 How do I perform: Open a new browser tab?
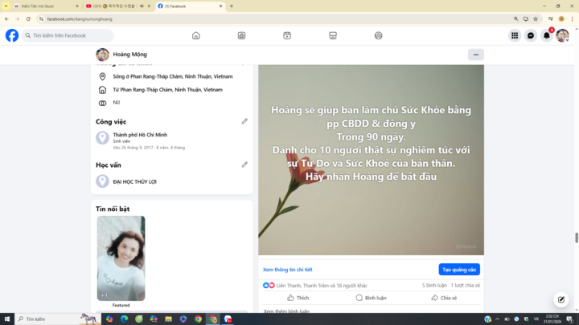(x=232, y=6)
